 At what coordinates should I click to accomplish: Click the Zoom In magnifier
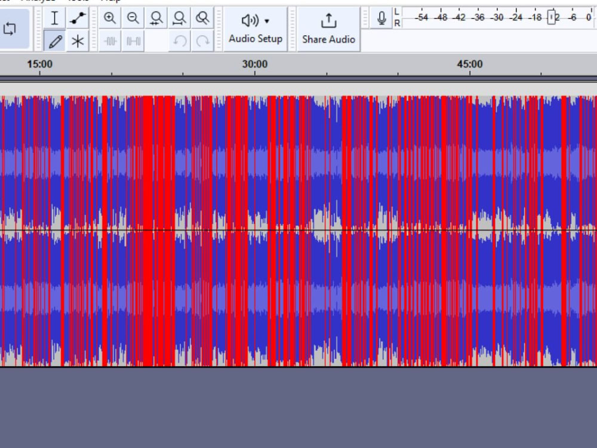point(110,18)
